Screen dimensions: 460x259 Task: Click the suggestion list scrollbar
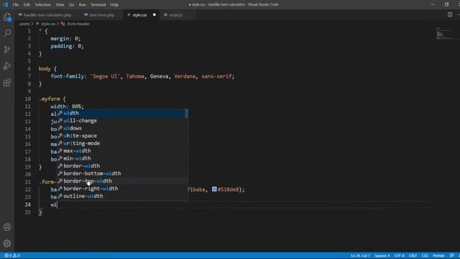point(187,114)
